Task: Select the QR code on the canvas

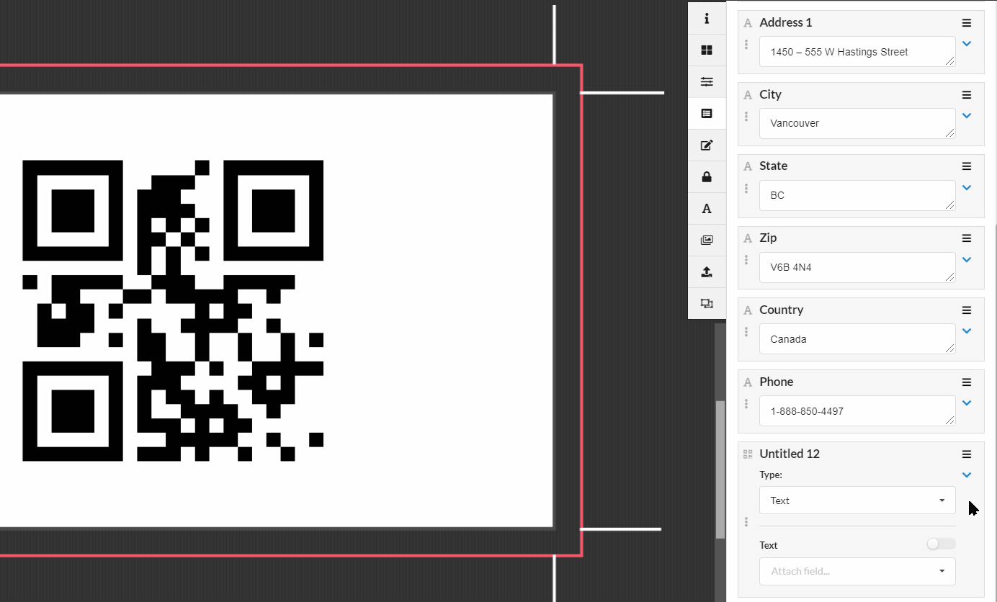Action: pos(173,310)
